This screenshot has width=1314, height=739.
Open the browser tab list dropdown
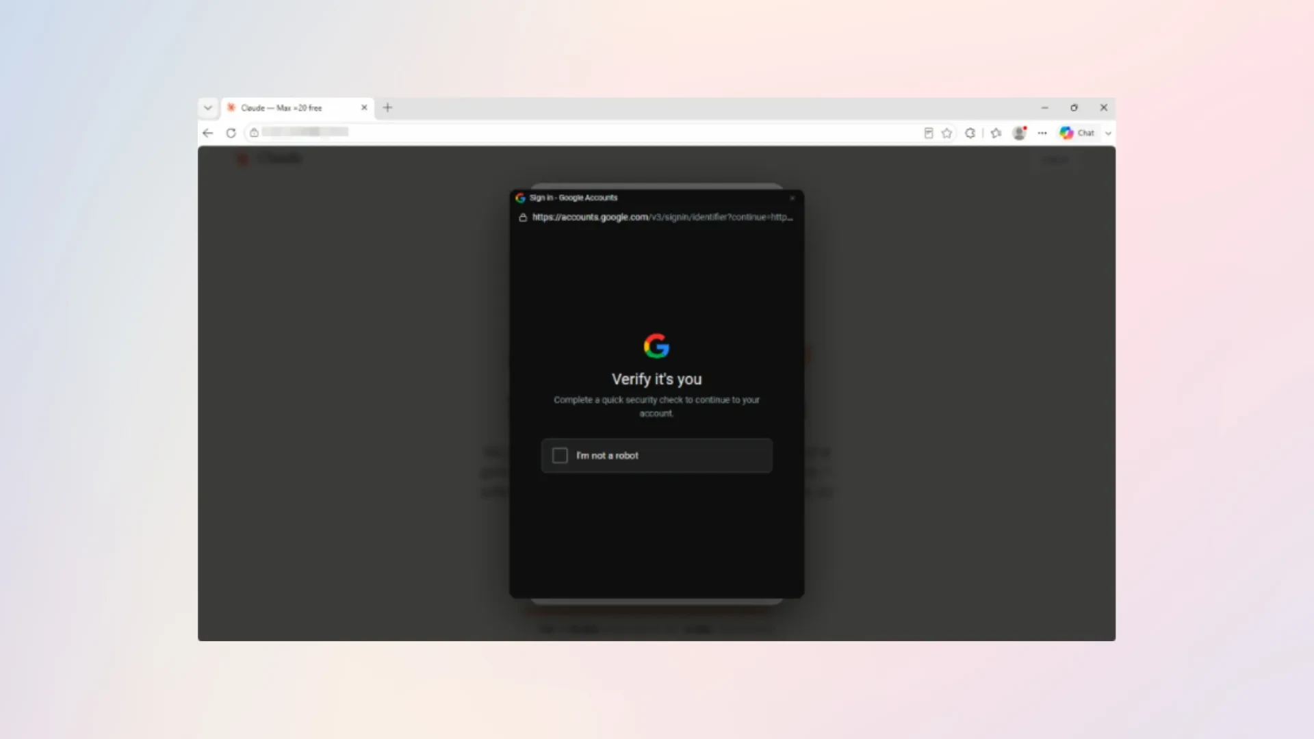(x=208, y=108)
